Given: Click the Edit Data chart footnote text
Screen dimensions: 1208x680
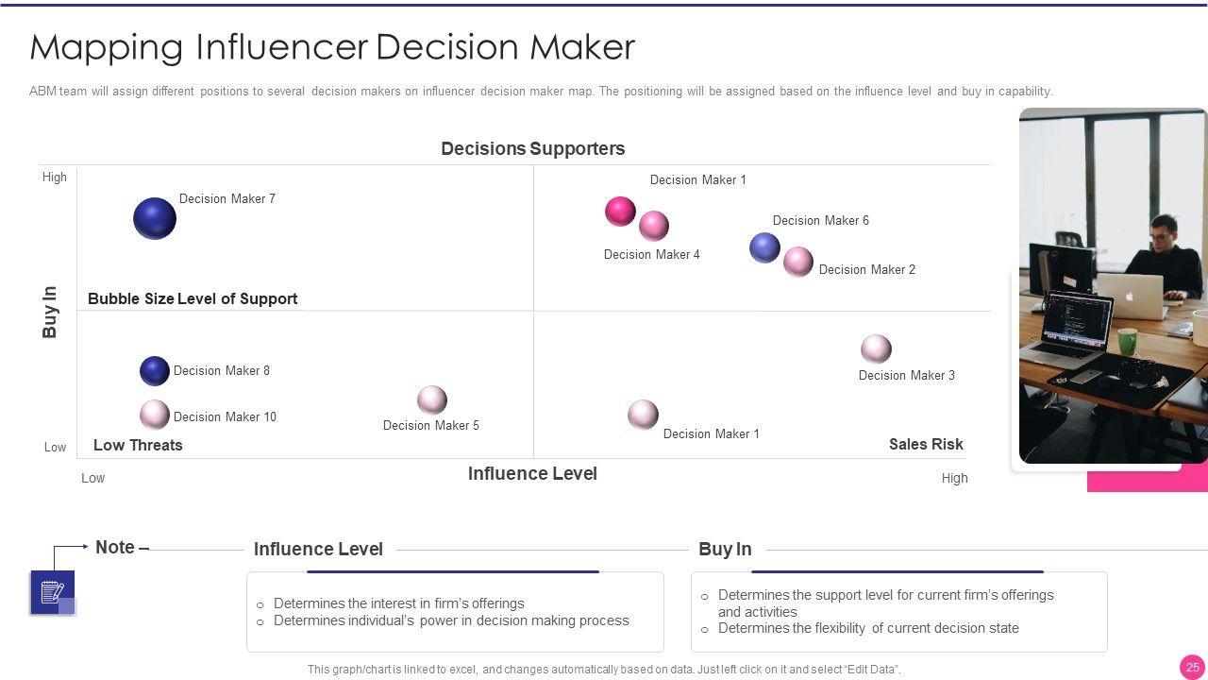Looking at the screenshot, I should point(604,670).
